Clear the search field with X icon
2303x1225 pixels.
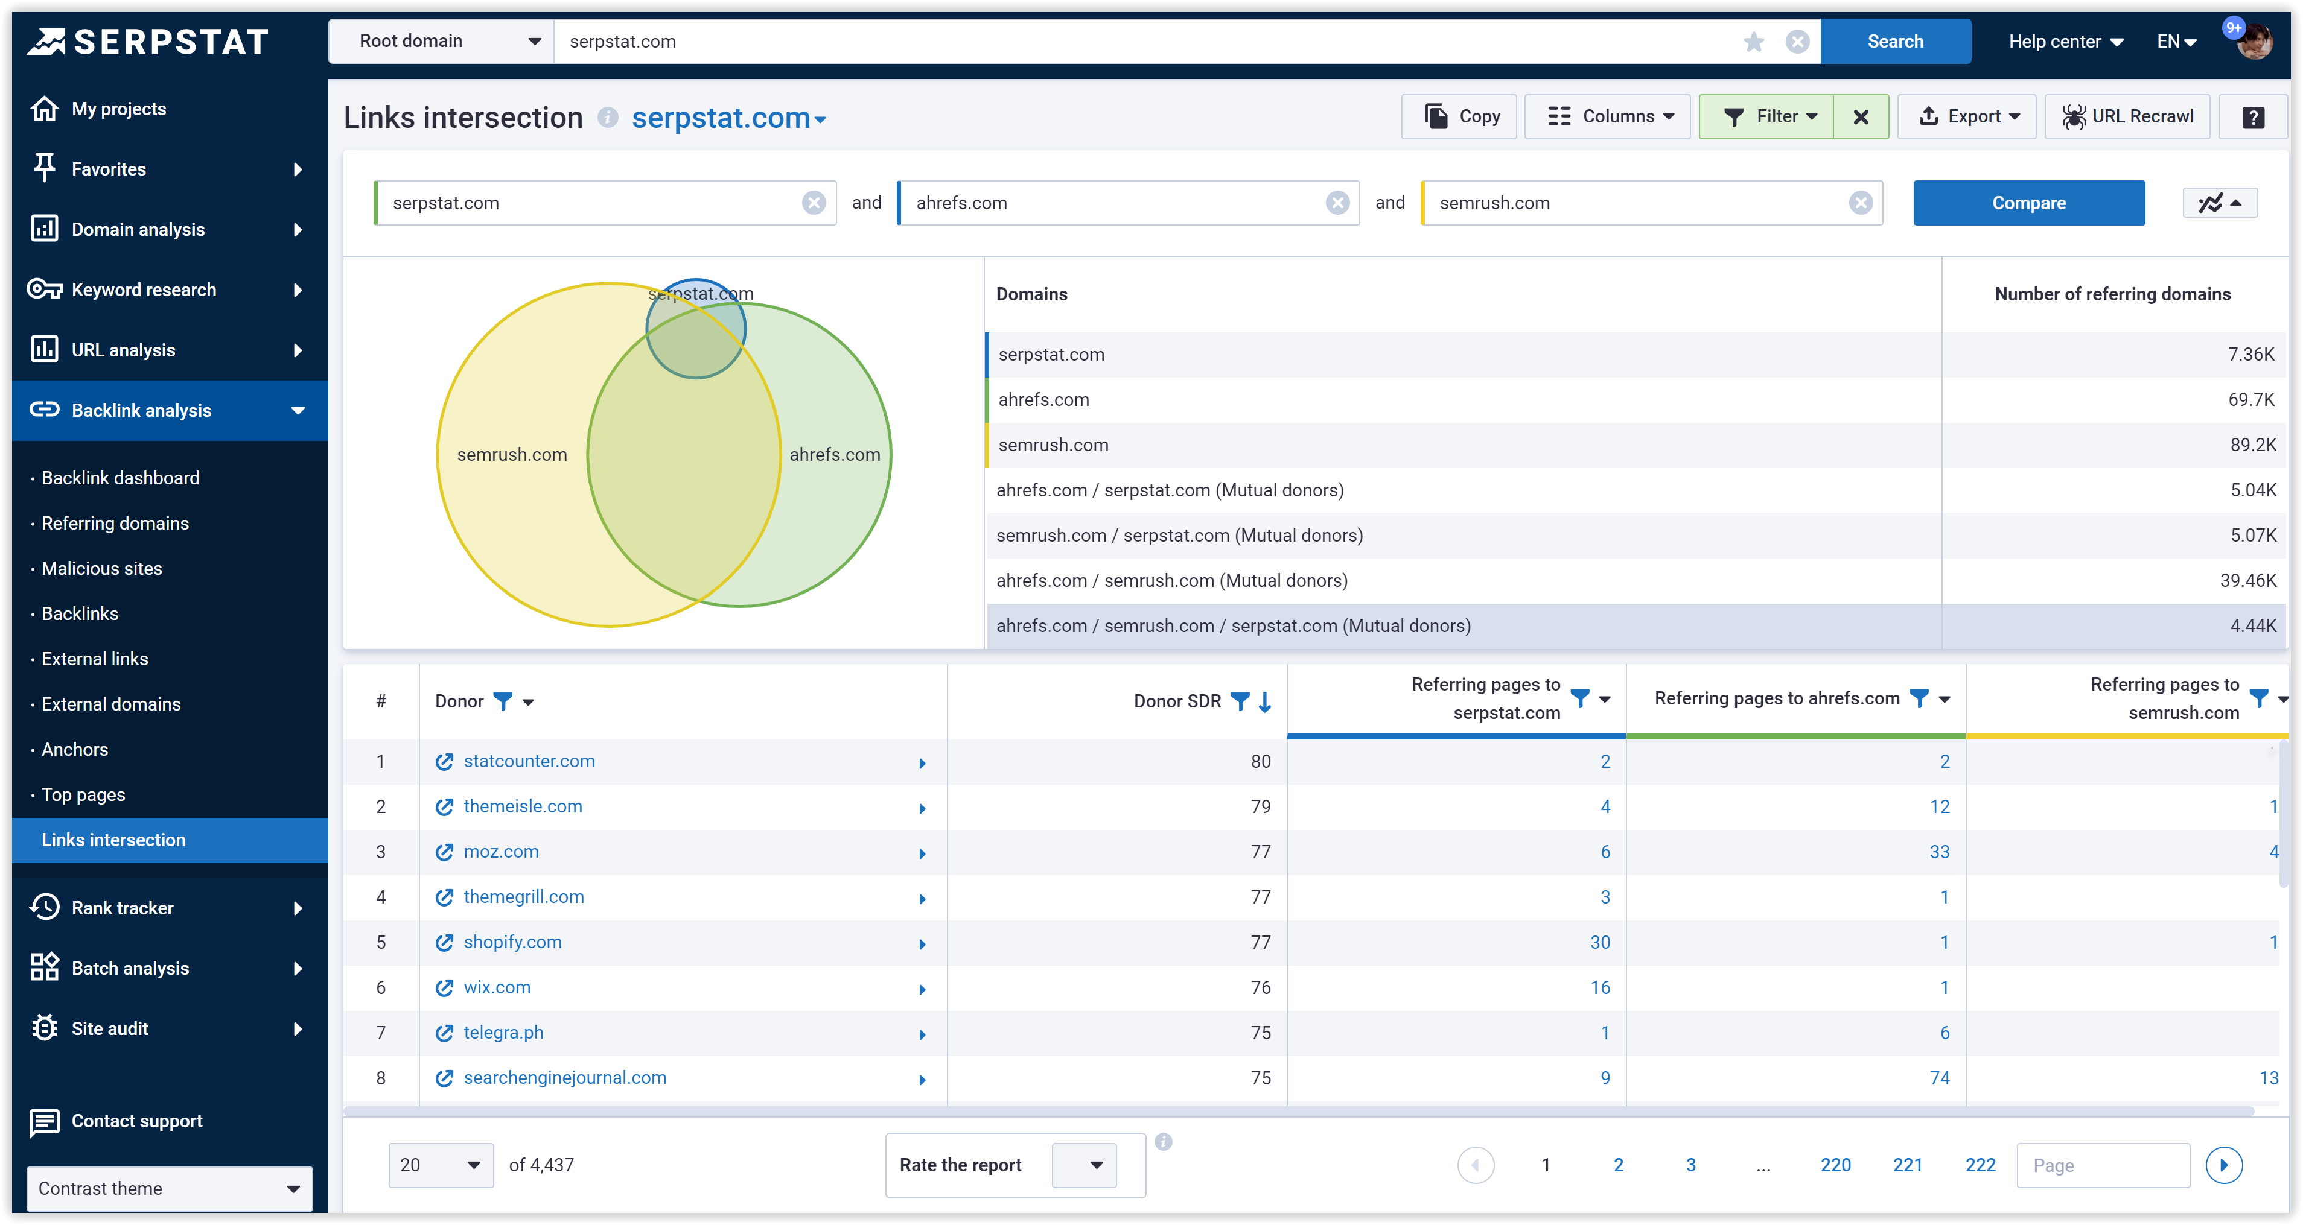(1797, 42)
